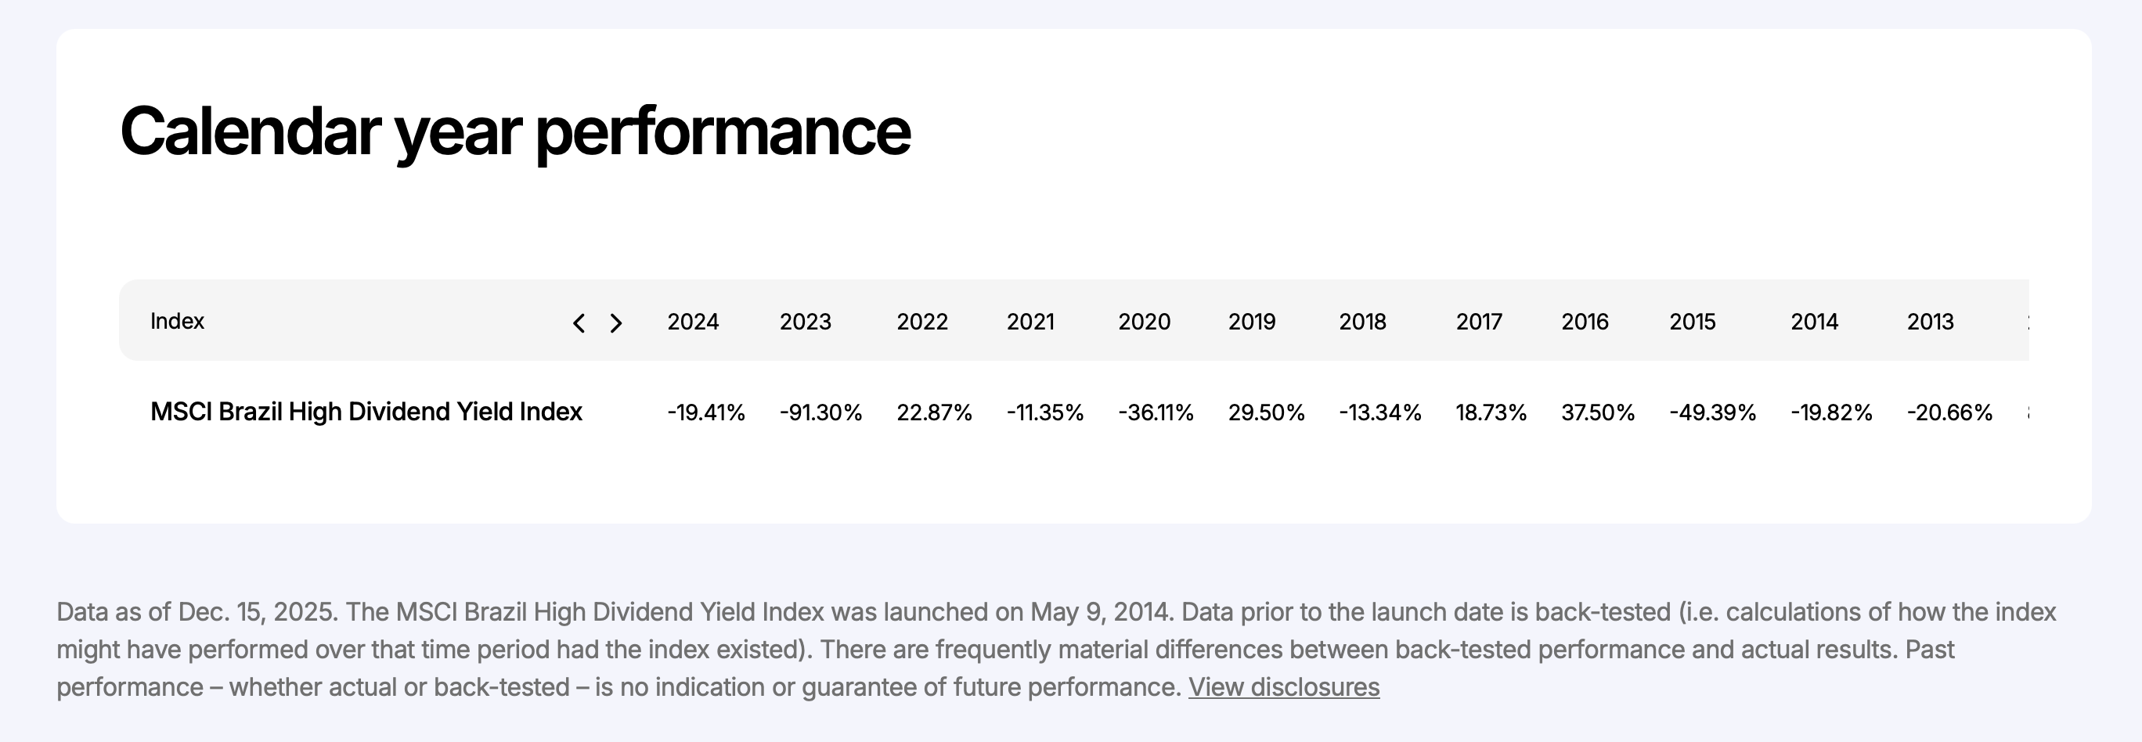
Task: Click the right chevron to scroll years forward
Action: 616,323
